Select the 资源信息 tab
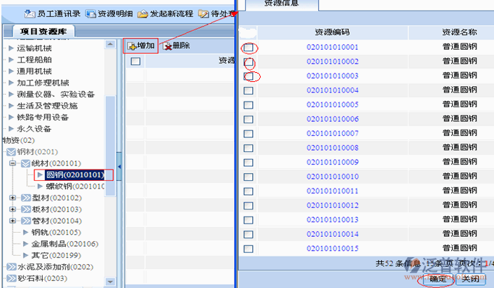The image size is (494, 288). click(282, 4)
